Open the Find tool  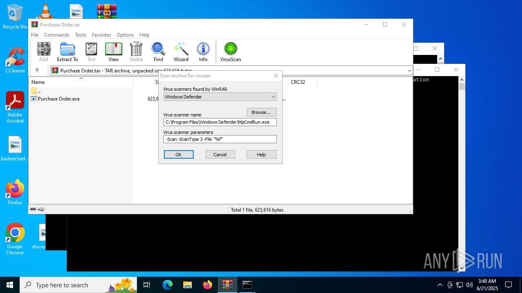click(x=158, y=52)
